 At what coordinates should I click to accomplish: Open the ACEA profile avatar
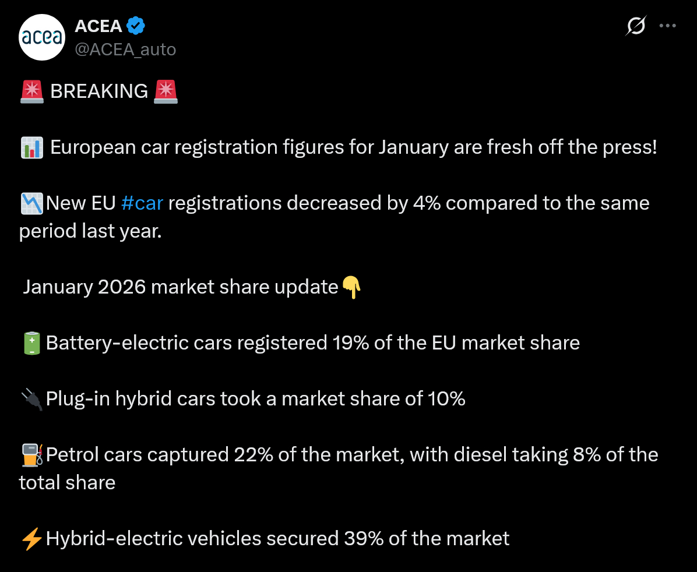[x=41, y=38]
